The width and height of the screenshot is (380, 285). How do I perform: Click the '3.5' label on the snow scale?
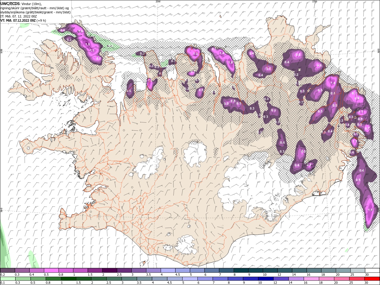coord(148,275)
